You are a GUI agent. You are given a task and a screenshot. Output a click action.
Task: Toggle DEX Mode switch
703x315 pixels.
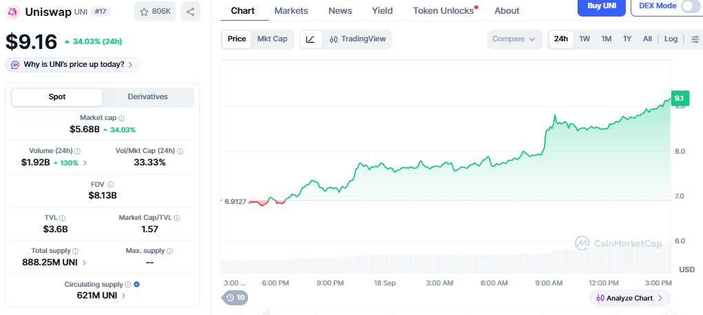point(689,6)
